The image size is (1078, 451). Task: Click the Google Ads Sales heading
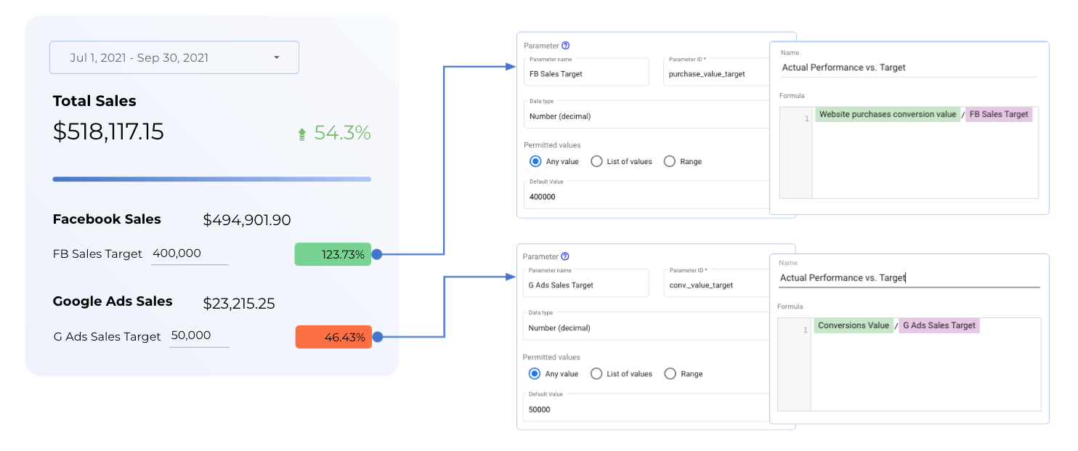coord(113,301)
